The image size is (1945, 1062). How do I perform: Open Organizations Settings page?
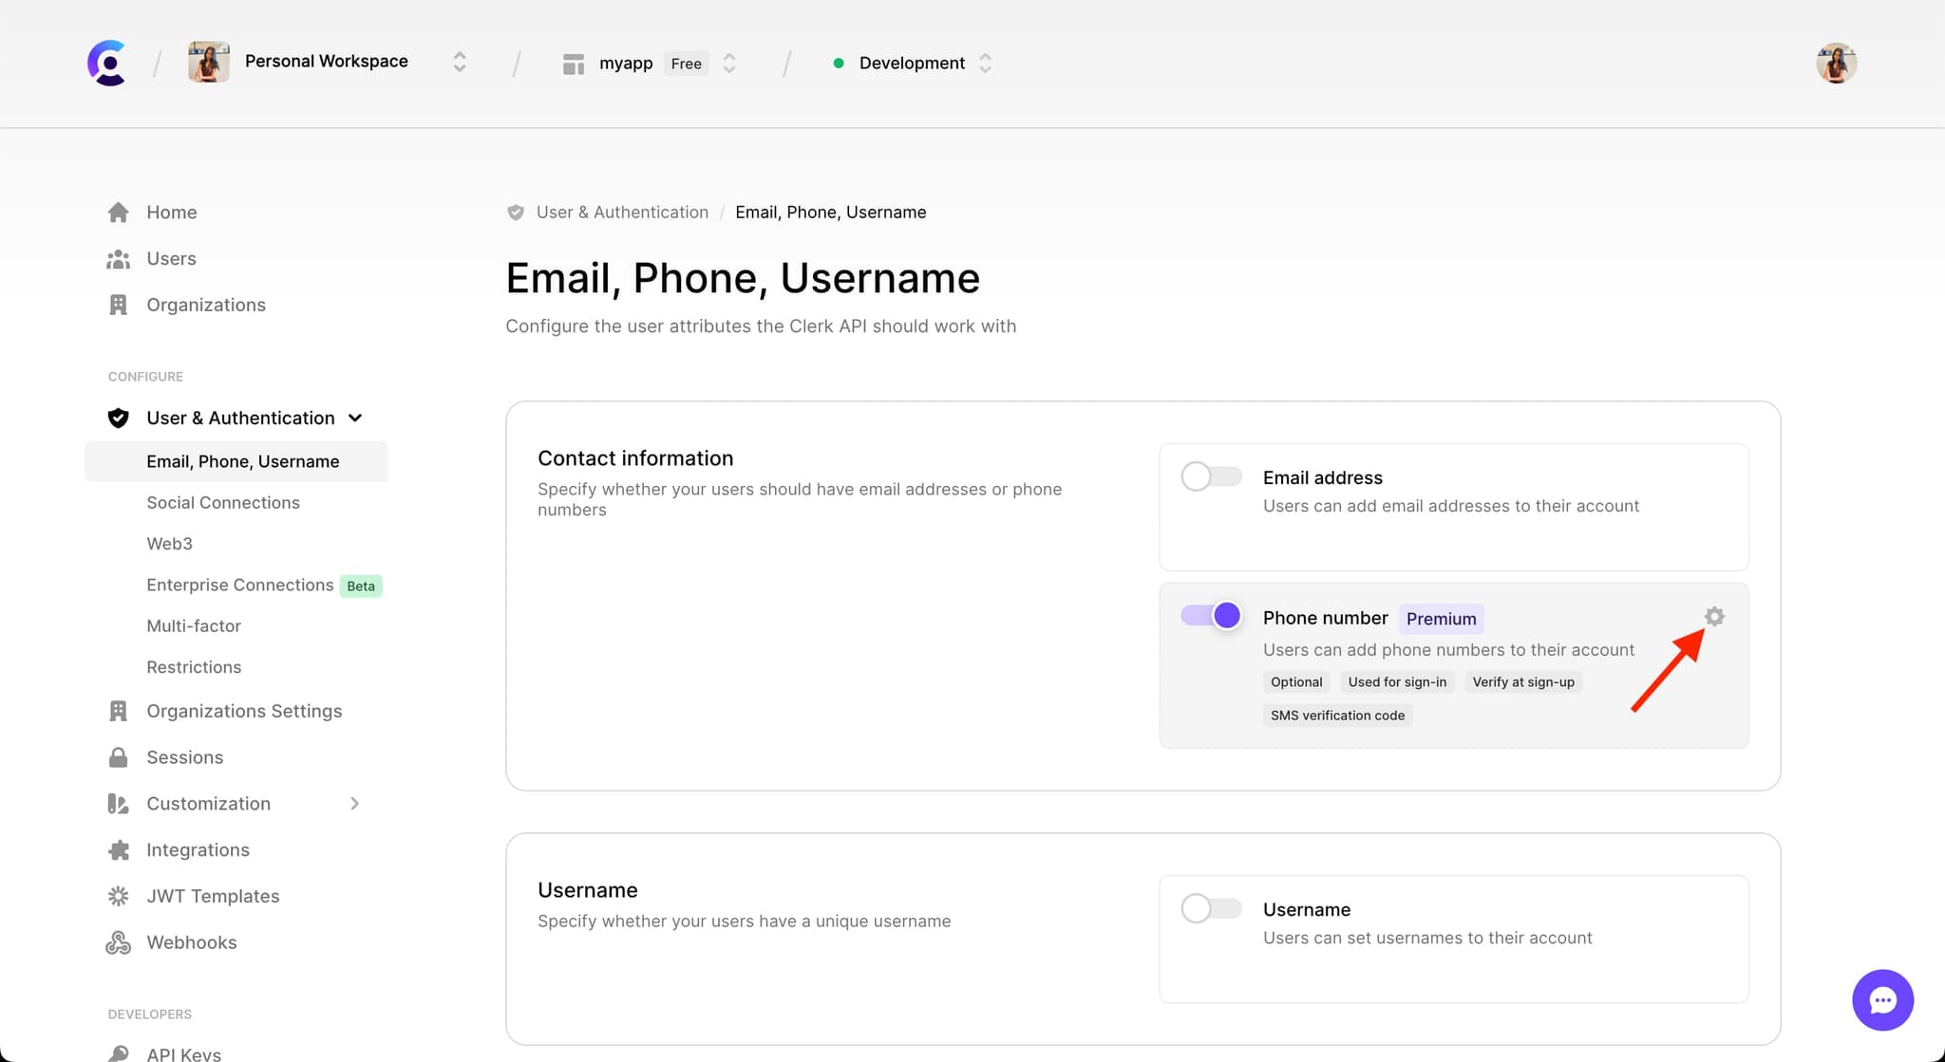click(x=244, y=711)
